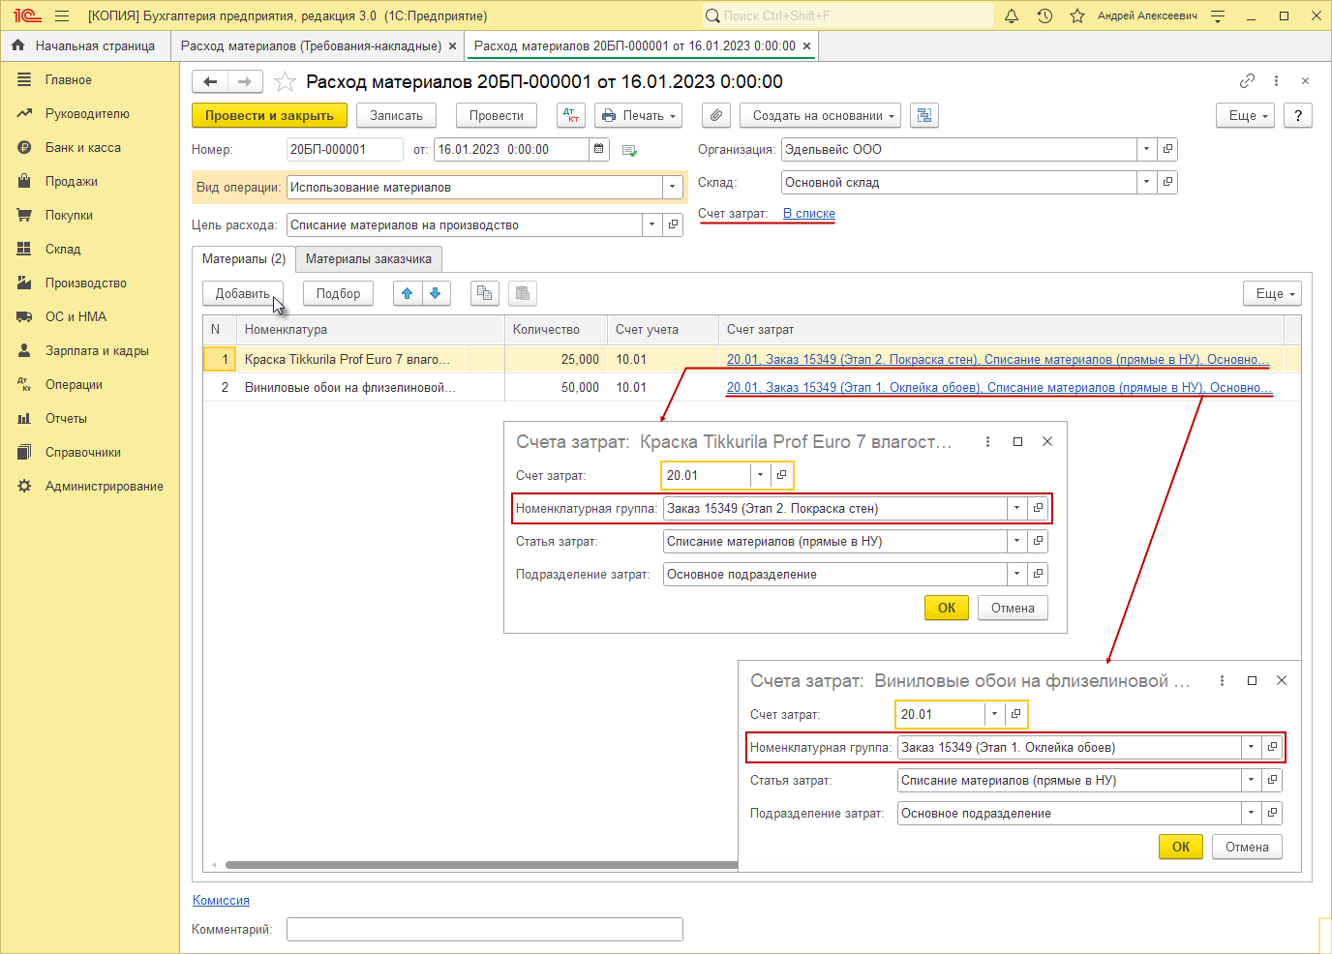Viewport: 1332px width, 954px height.
Task: Open Создать на основании dropdown
Action: pos(821,115)
